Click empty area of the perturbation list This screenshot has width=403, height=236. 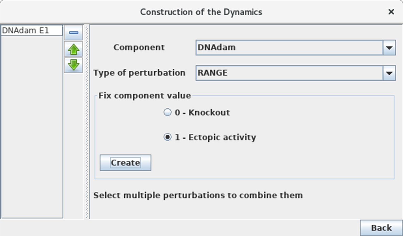(32, 126)
